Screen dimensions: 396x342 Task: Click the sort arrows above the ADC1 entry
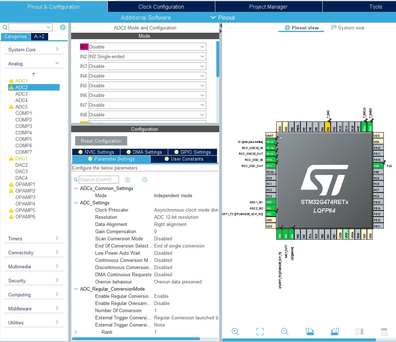tap(33, 74)
